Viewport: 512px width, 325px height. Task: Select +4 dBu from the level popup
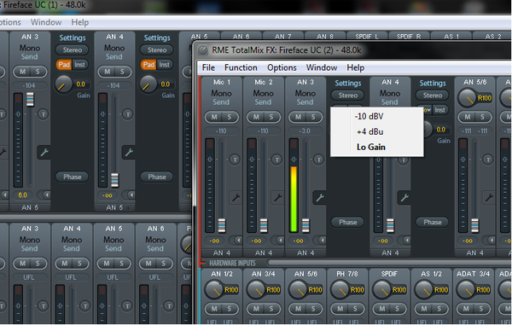[377, 131]
